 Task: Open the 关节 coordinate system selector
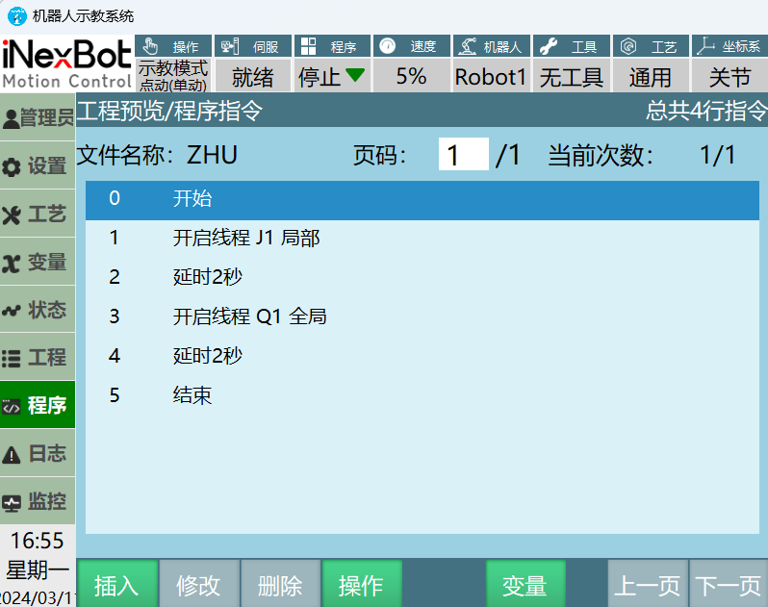(729, 77)
